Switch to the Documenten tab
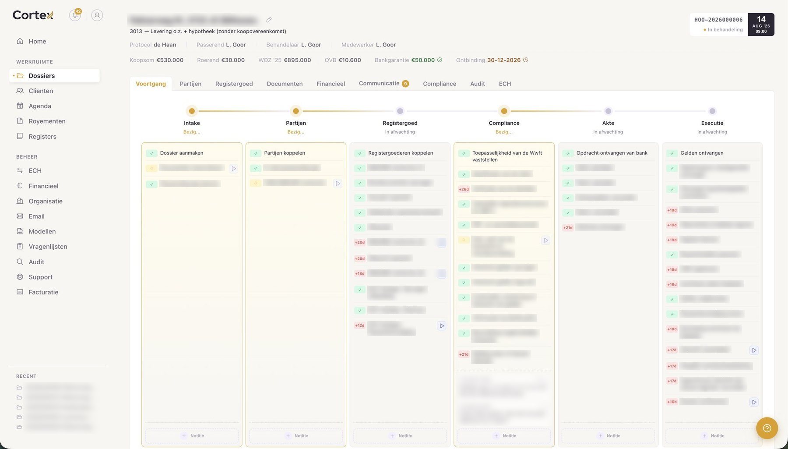 coord(285,84)
